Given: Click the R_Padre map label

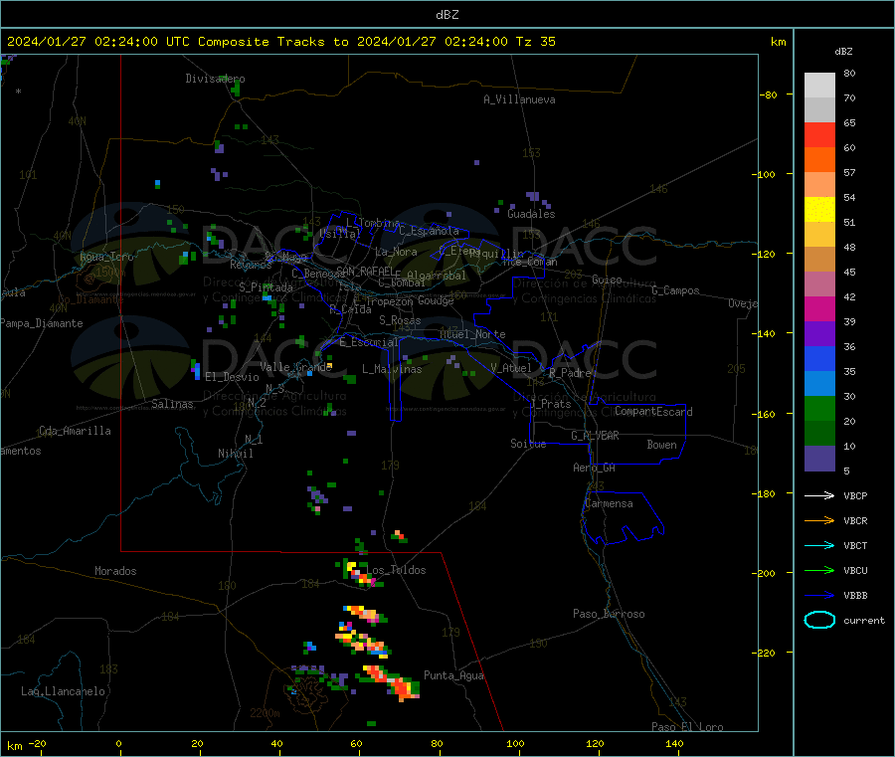Looking at the screenshot, I should [570, 373].
